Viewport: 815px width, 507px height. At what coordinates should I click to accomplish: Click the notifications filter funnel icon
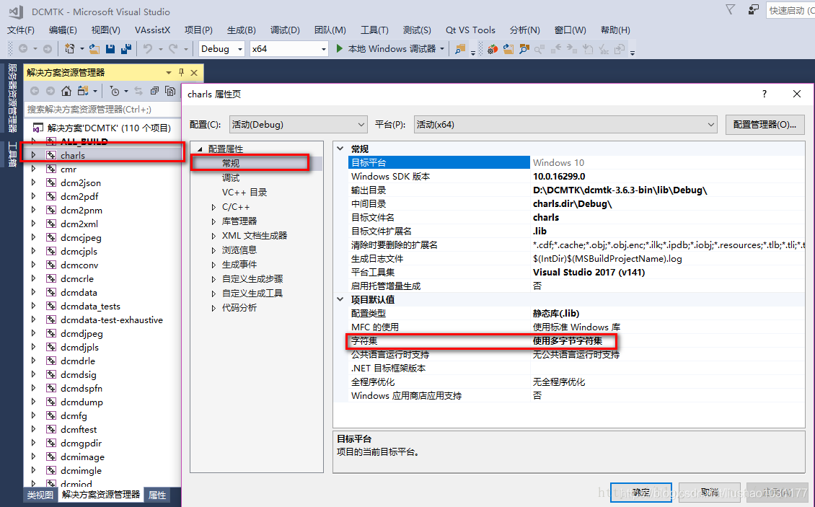pyautogui.click(x=731, y=10)
